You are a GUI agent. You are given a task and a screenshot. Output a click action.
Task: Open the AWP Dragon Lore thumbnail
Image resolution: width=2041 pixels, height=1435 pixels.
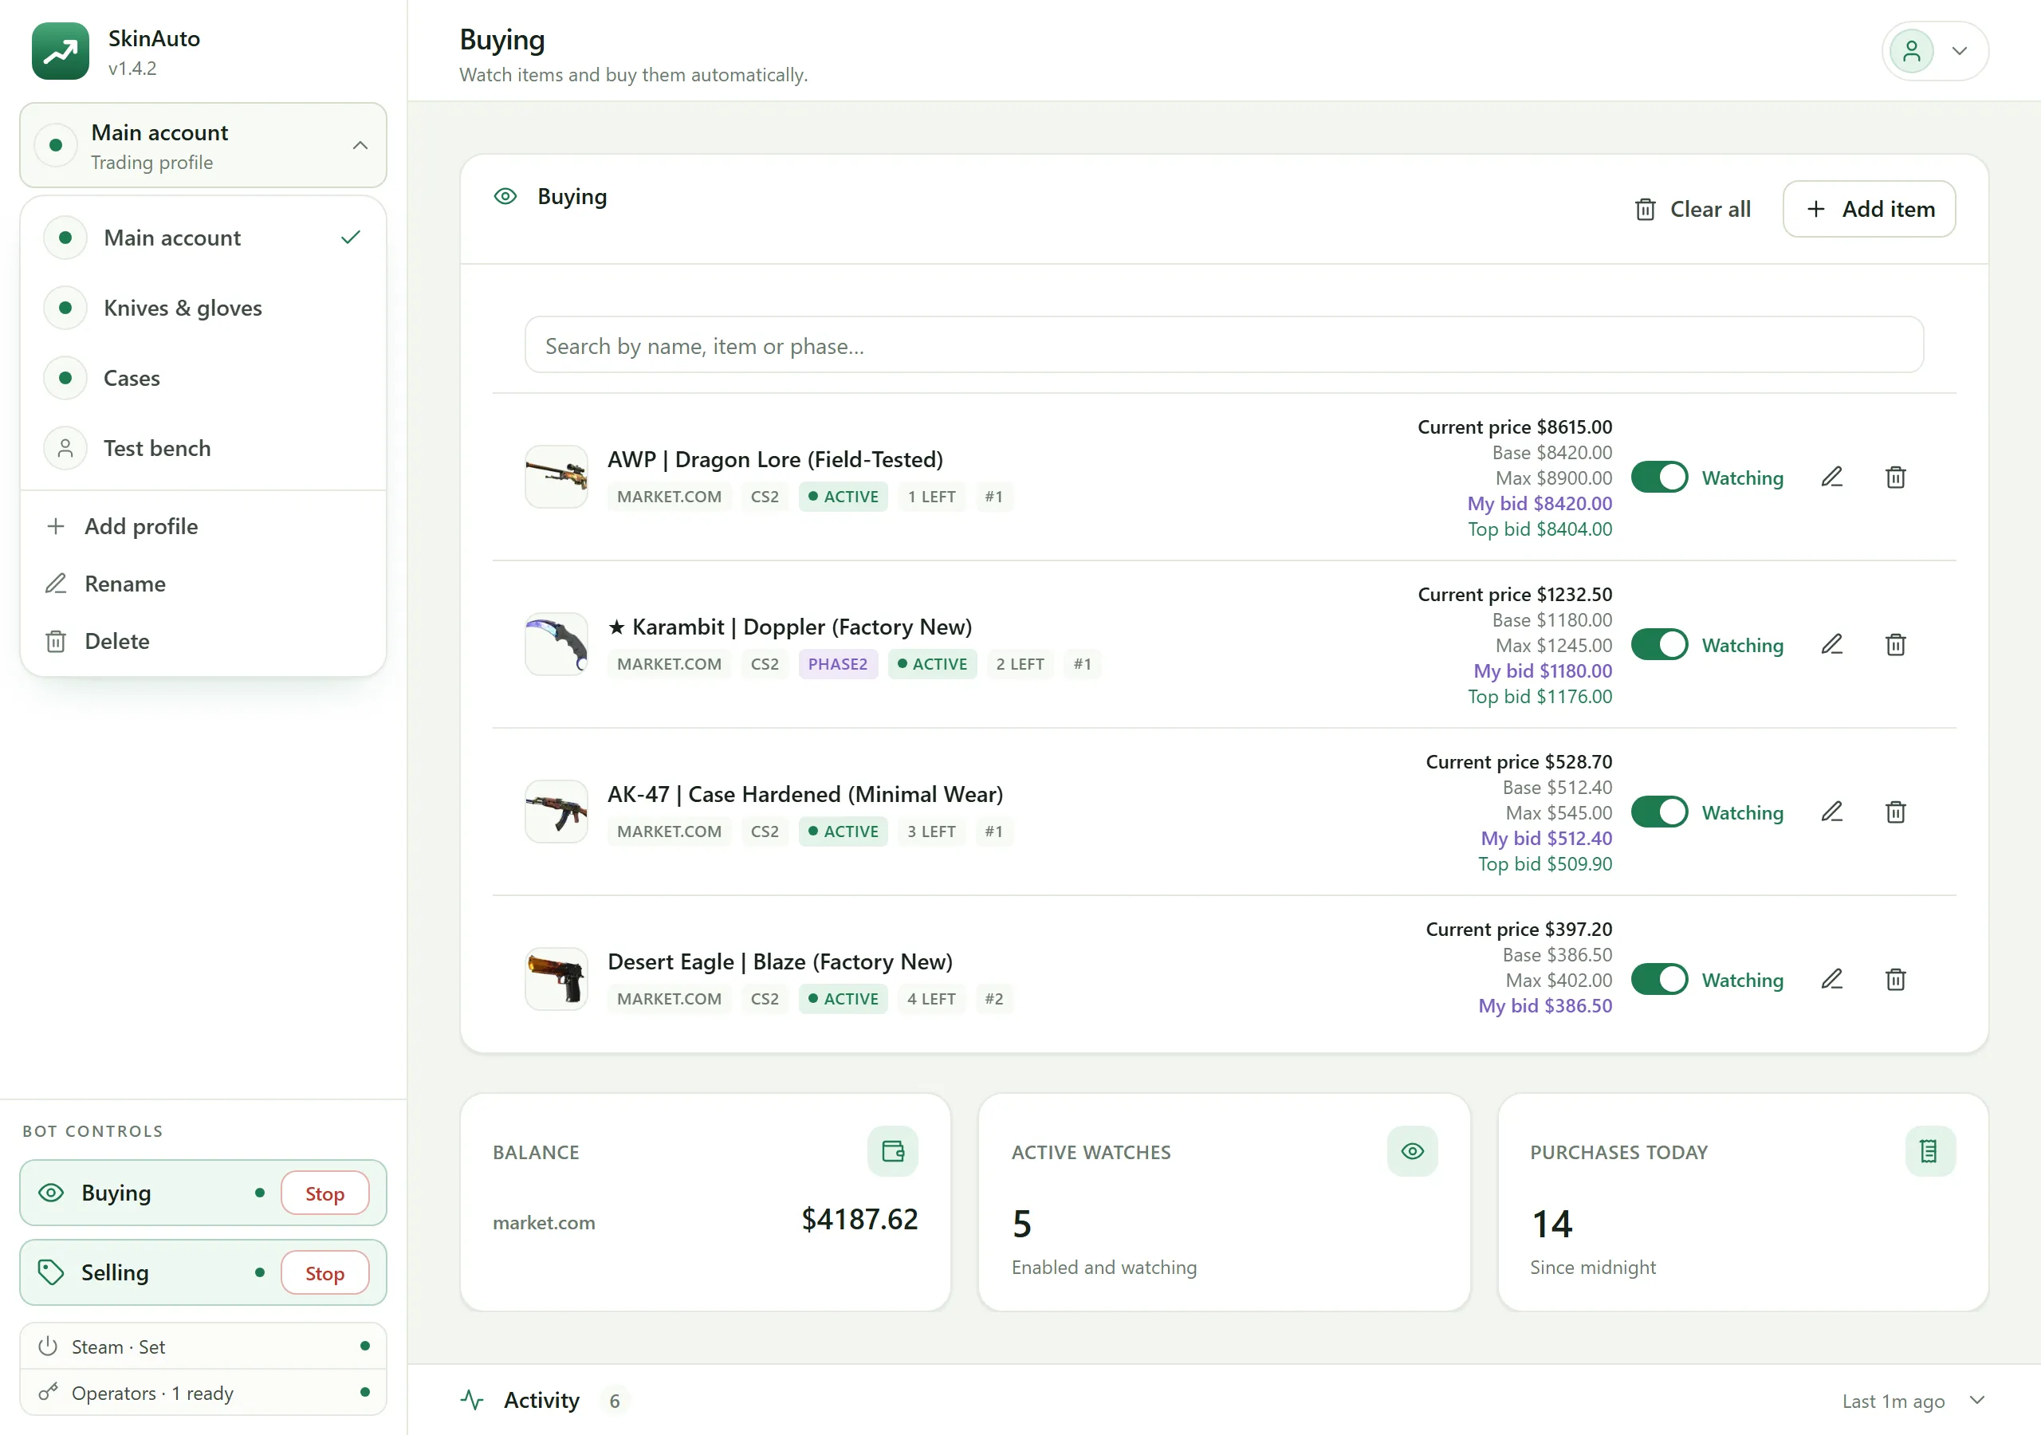[556, 477]
